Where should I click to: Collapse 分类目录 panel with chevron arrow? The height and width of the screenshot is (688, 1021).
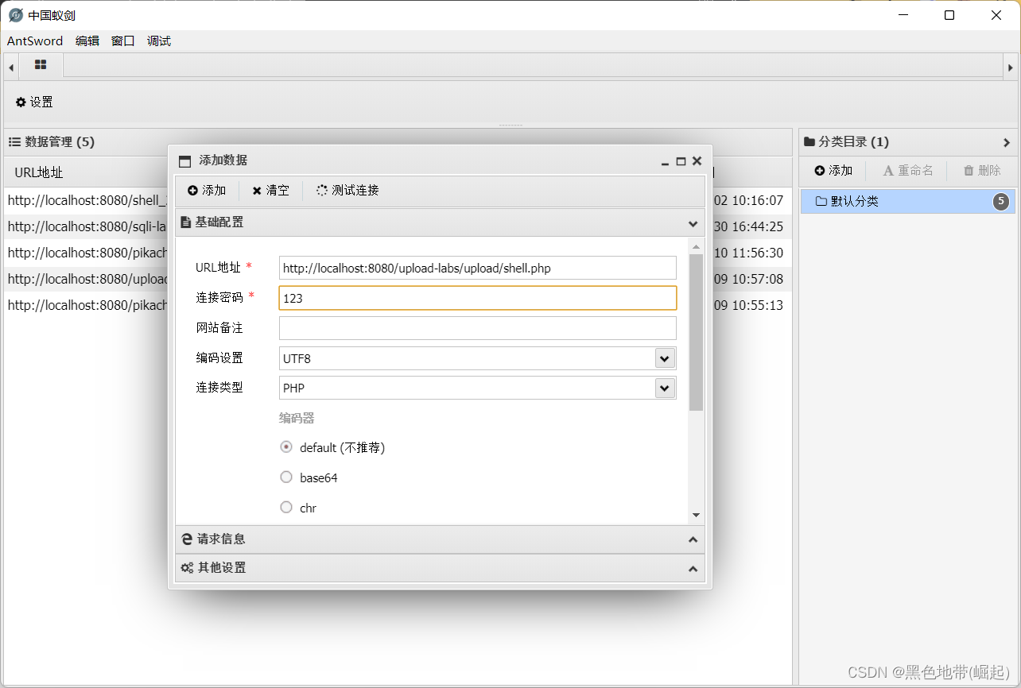pyautogui.click(x=1007, y=142)
